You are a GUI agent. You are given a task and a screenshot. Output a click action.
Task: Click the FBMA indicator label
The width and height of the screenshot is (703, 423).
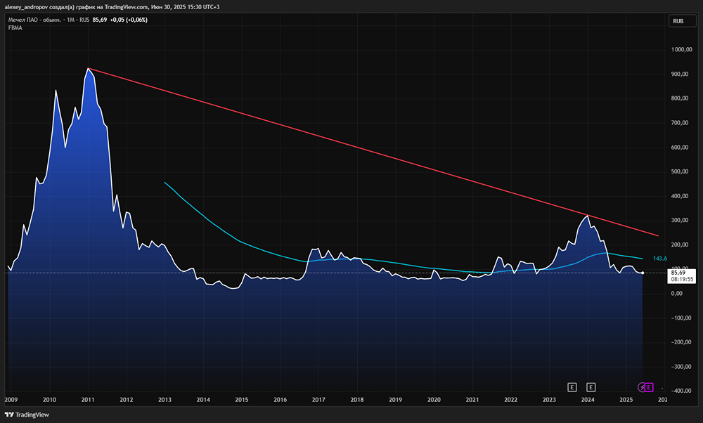pos(15,28)
